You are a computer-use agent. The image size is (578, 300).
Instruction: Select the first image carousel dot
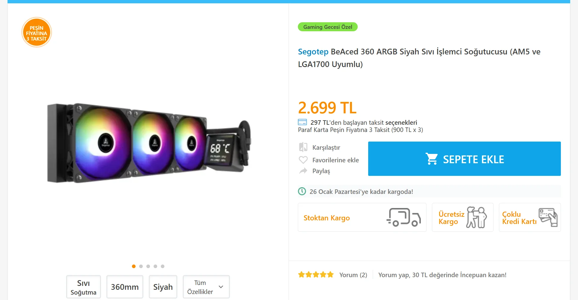click(134, 266)
